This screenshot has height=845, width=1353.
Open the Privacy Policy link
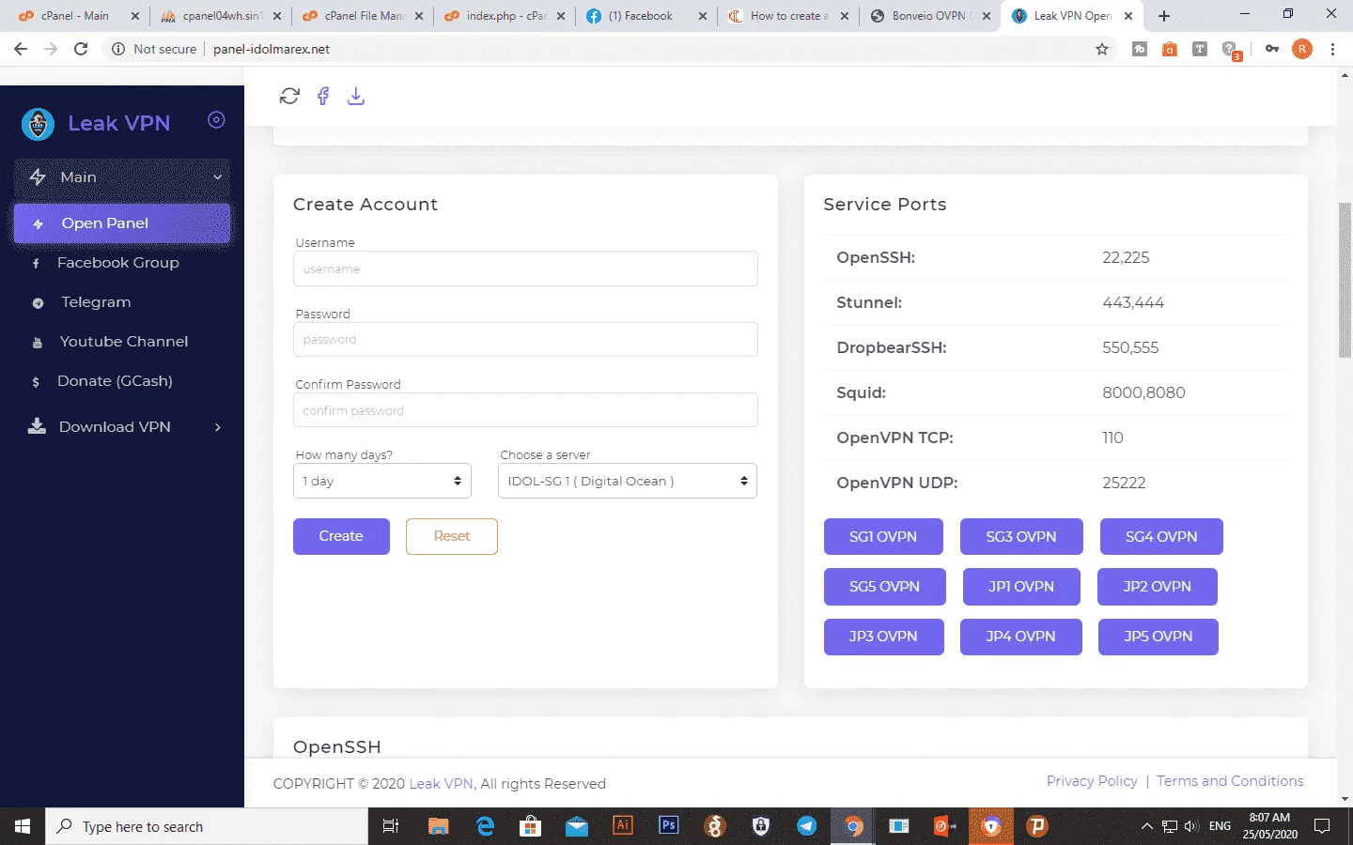1092,781
